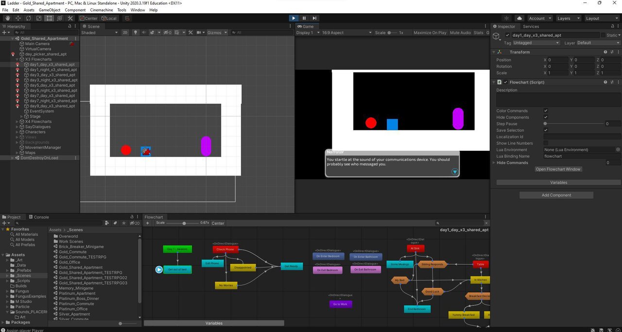Click the Pause button
The image size is (622, 332).
click(304, 18)
